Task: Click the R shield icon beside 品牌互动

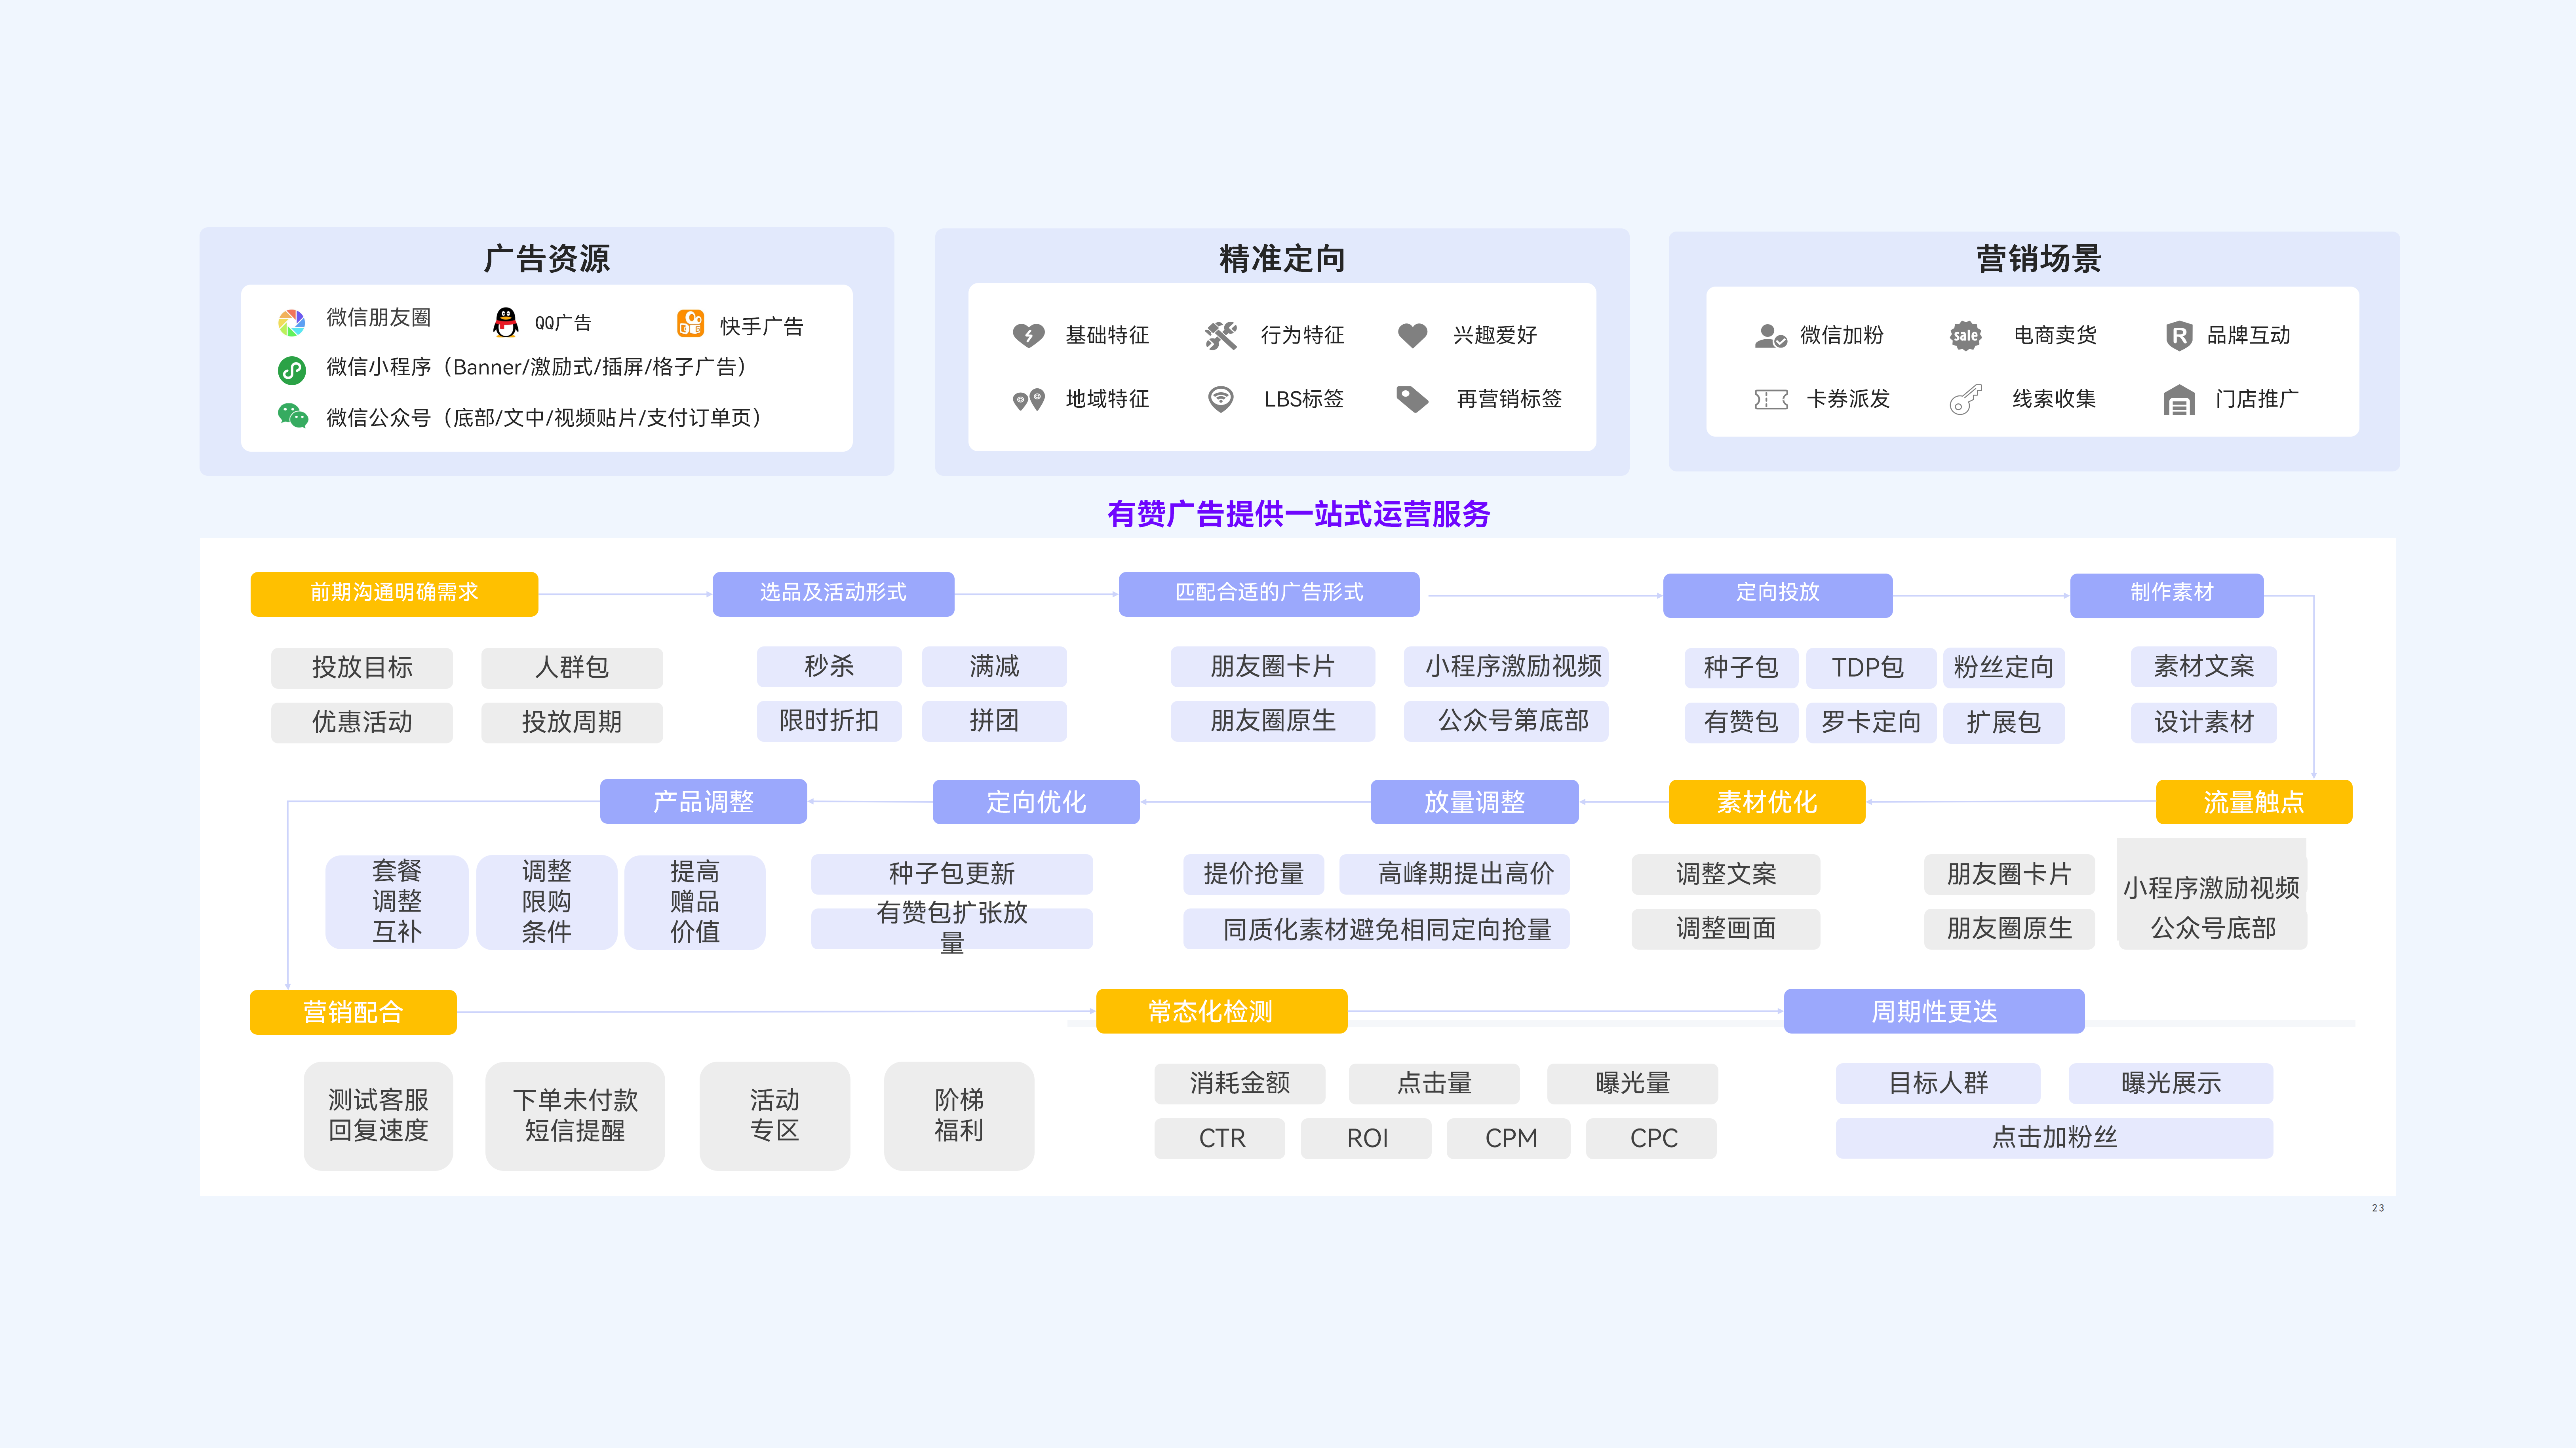Action: point(2178,336)
